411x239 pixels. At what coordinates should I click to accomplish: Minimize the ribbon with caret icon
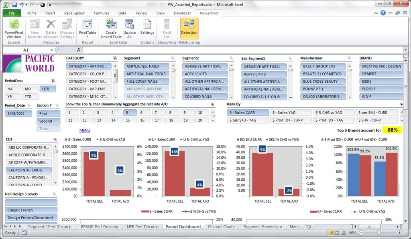376,13
